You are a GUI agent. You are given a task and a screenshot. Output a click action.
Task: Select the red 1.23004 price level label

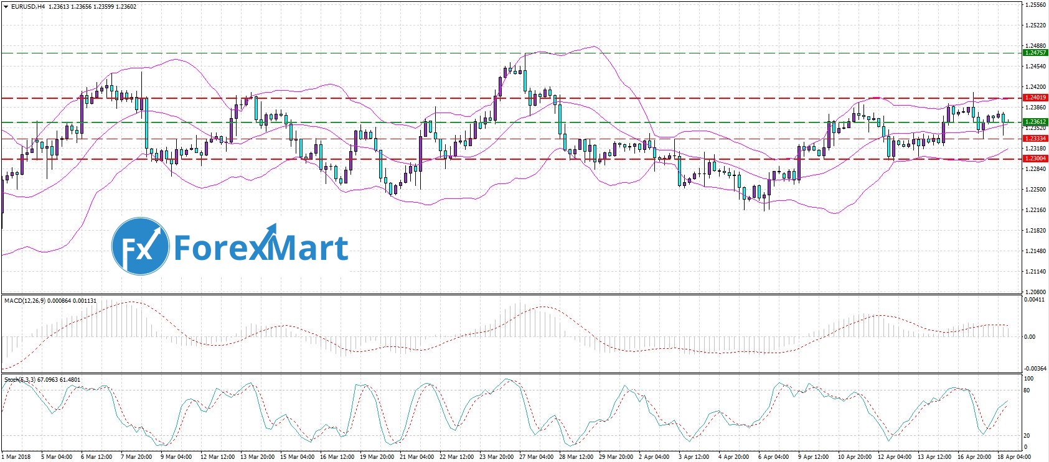click(x=1035, y=159)
